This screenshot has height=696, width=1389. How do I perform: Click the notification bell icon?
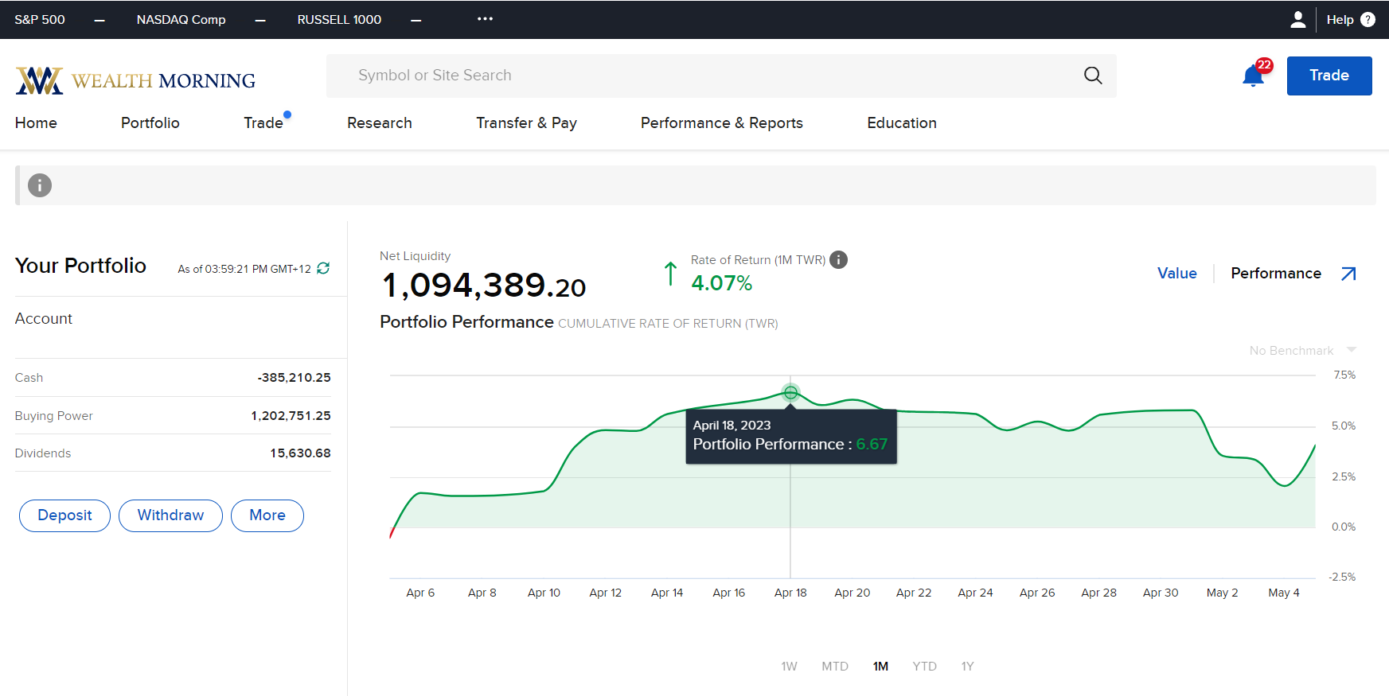coord(1253,76)
